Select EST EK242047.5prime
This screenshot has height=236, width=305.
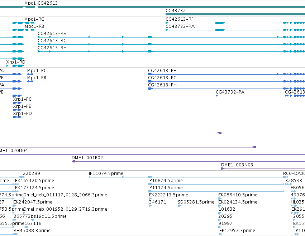pyautogui.click(x=33, y=202)
